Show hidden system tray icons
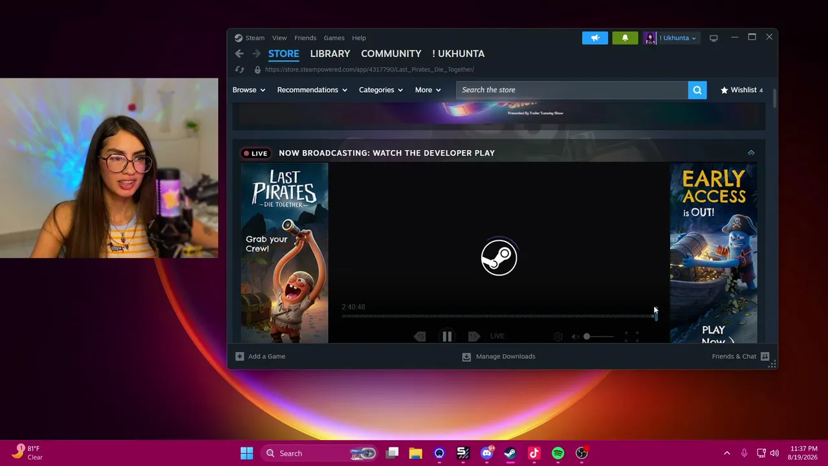828x466 pixels. (726, 453)
